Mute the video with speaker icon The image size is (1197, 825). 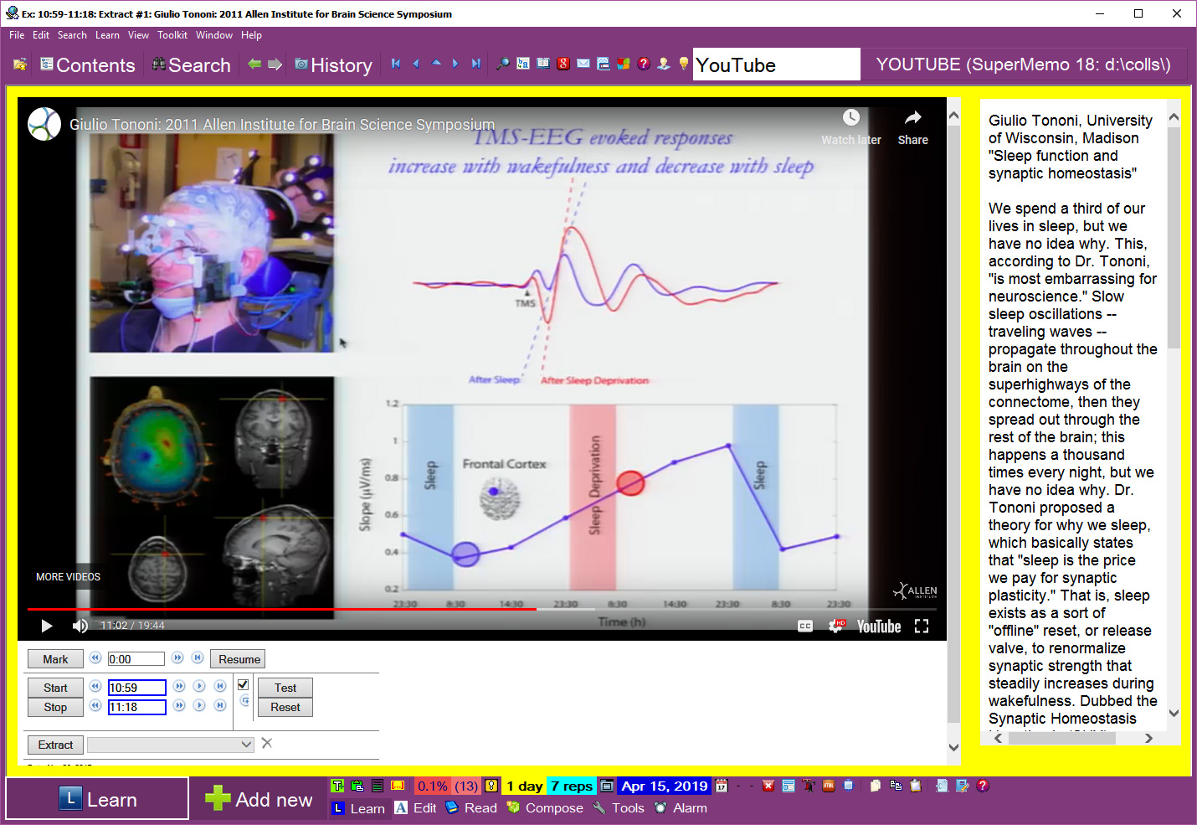pyautogui.click(x=80, y=626)
